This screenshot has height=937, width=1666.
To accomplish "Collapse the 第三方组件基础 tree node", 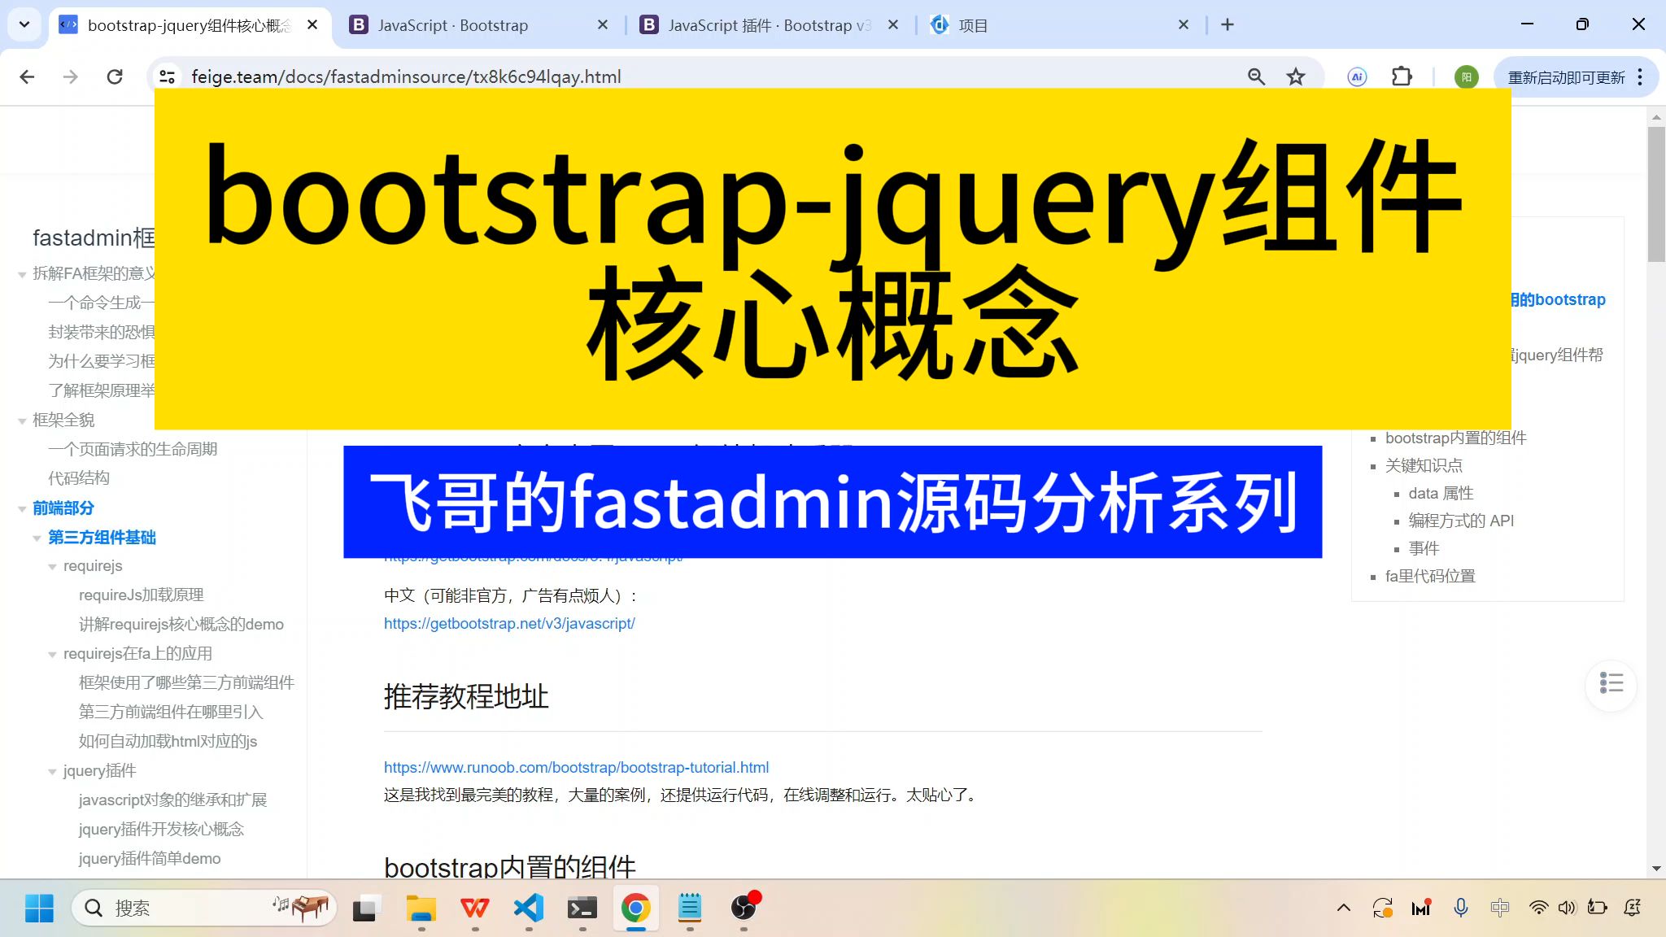I will point(37,538).
